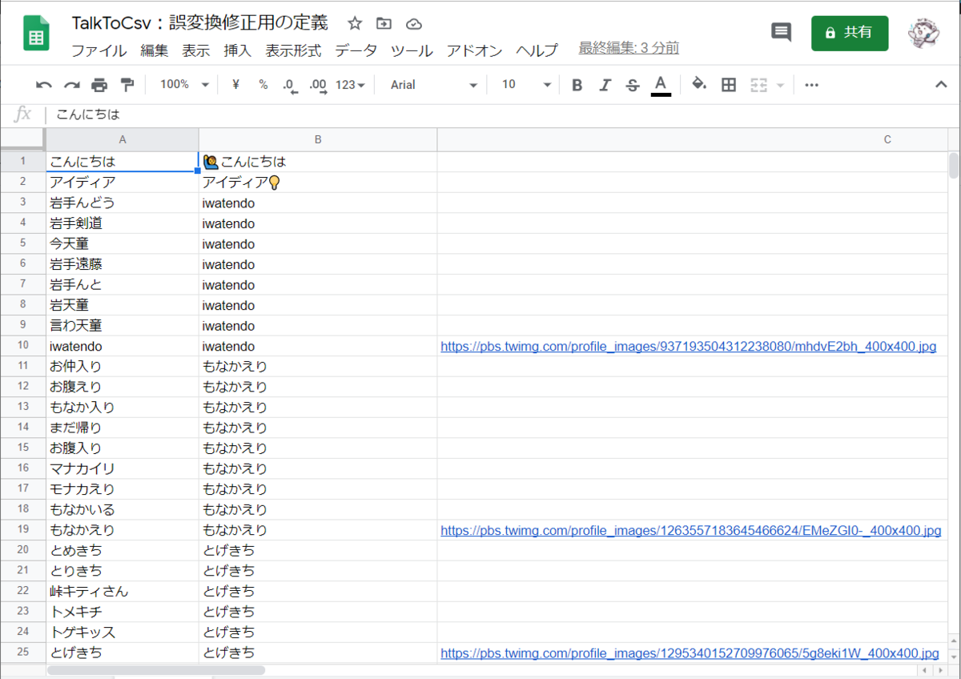Star the TalkToCsv spreadsheet

354,23
